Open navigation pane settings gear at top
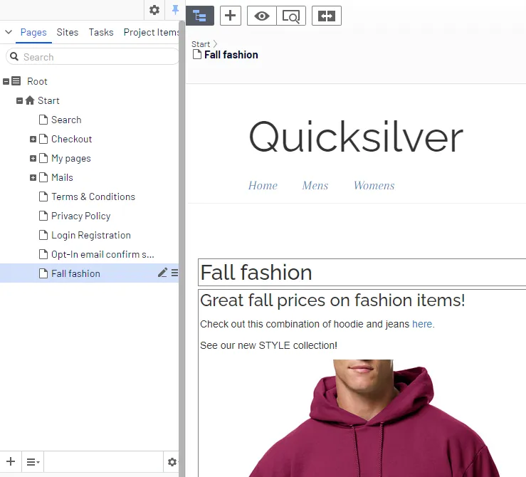The height and width of the screenshot is (477, 526). pos(154,10)
